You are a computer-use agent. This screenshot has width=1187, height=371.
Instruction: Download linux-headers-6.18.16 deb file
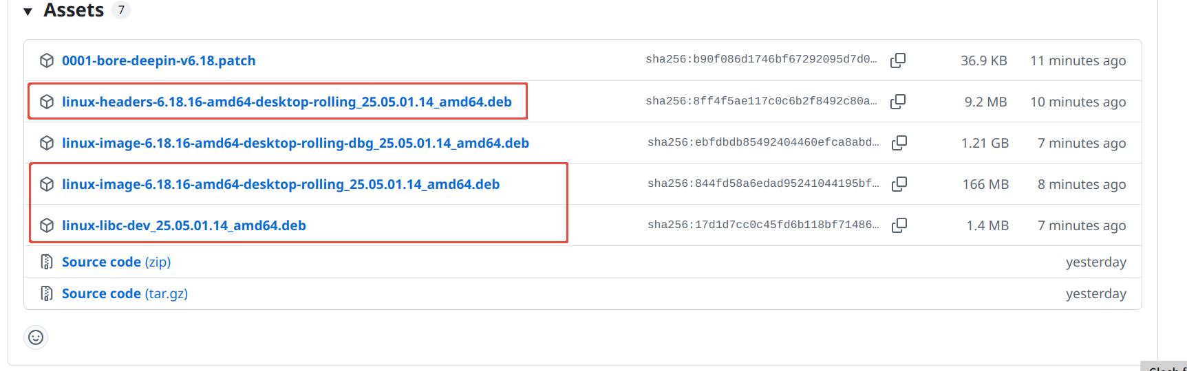(286, 102)
